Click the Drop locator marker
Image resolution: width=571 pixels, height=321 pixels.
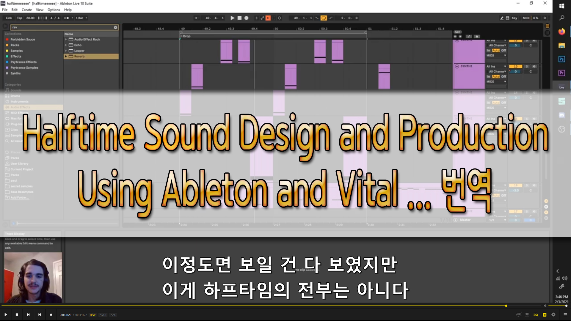(x=185, y=36)
